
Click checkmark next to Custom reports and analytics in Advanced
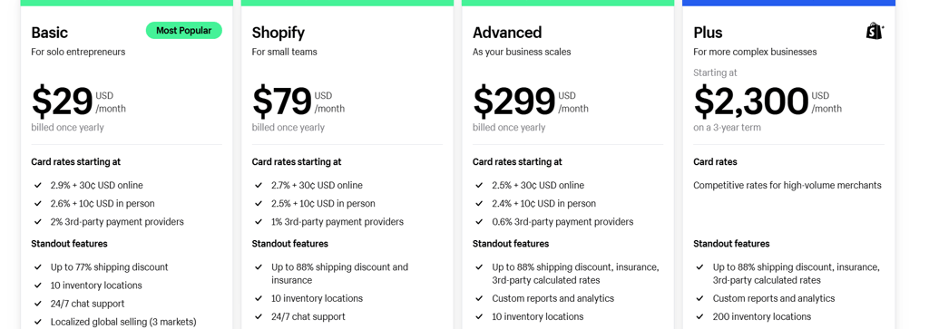[x=479, y=298]
